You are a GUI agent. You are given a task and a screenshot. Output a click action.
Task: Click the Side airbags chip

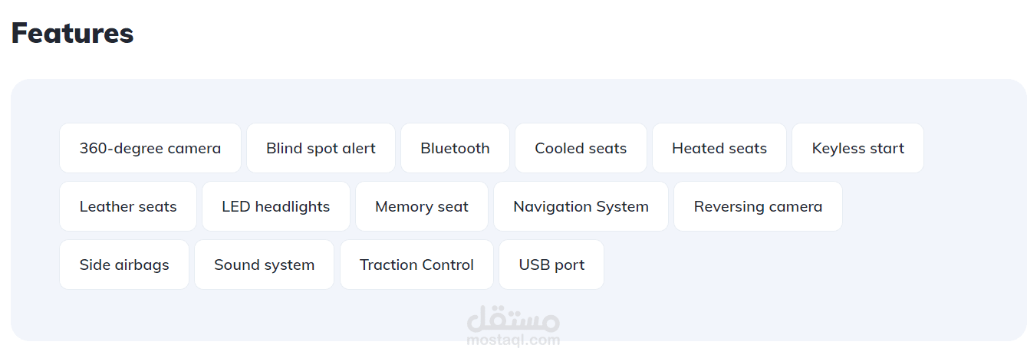click(124, 265)
